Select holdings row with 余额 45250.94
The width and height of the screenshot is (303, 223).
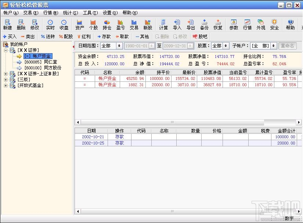[188, 78]
